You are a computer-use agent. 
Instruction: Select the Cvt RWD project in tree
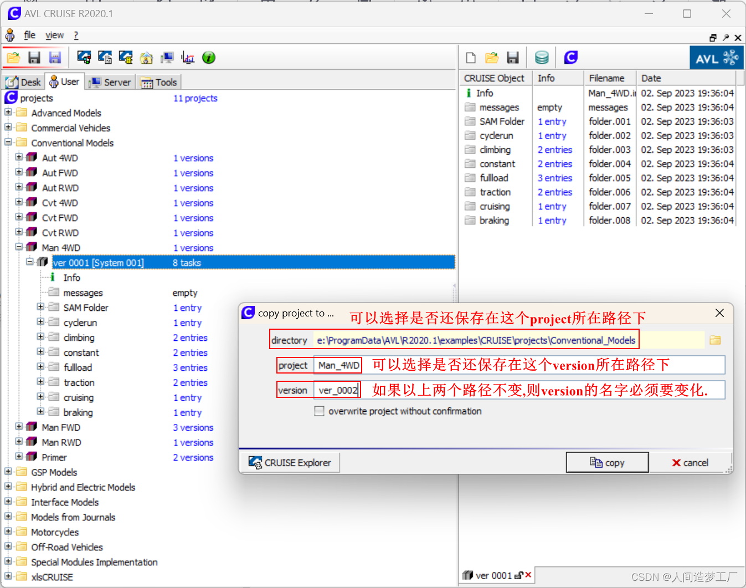(60, 233)
